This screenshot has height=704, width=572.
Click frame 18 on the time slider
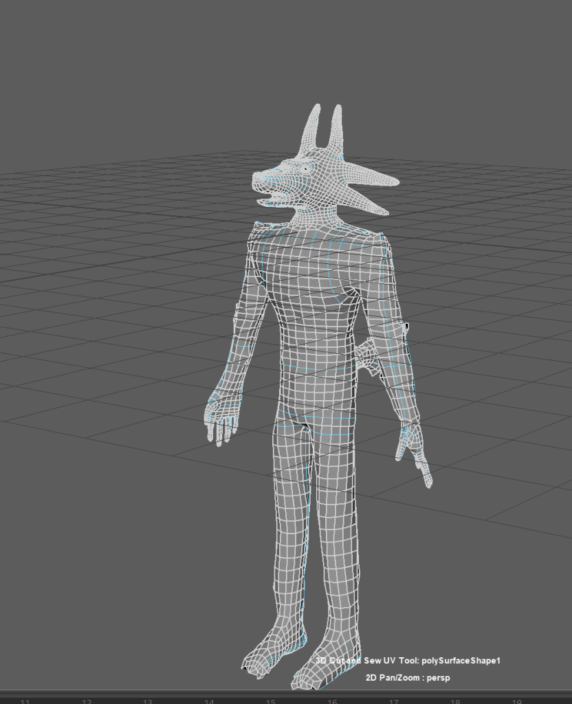coord(455,701)
